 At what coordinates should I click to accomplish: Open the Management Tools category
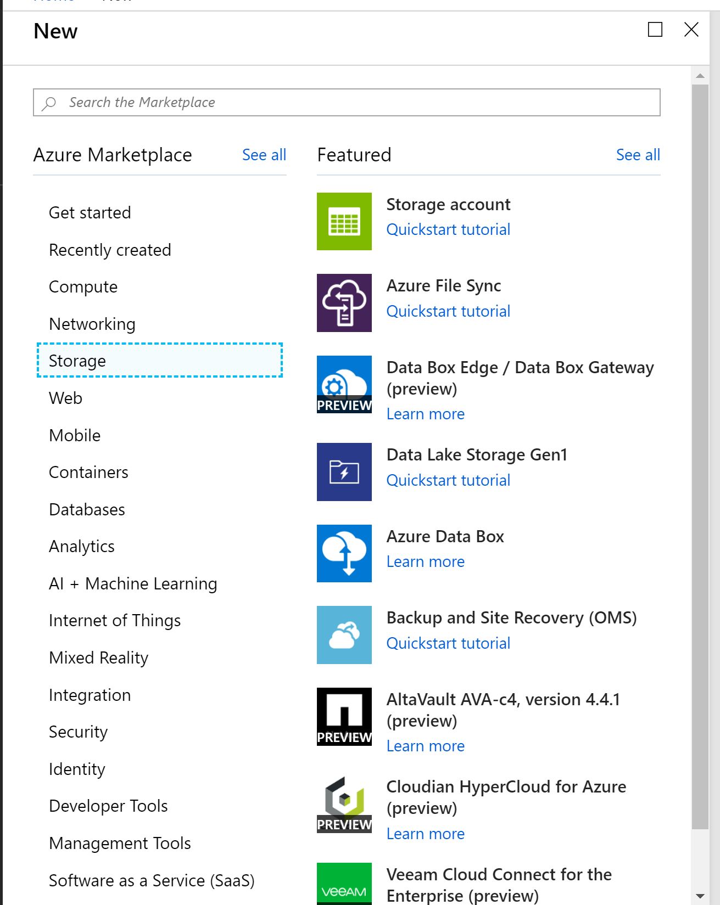point(120,843)
